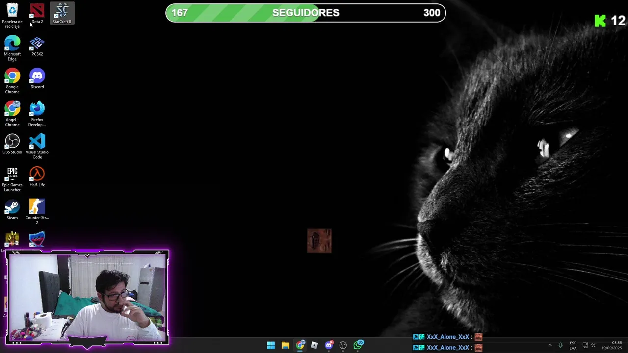Open the ESP LAA language switcher
Viewport: 628px width, 353px height.
tap(573, 345)
